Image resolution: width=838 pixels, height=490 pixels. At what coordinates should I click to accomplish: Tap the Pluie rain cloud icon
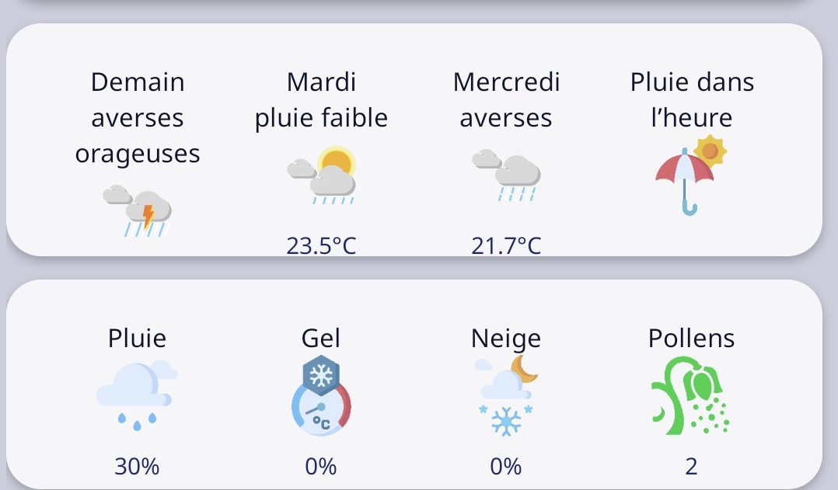[137, 395]
